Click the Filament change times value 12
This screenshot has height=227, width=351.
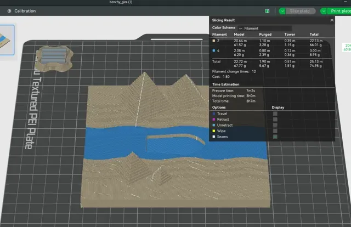coord(254,72)
